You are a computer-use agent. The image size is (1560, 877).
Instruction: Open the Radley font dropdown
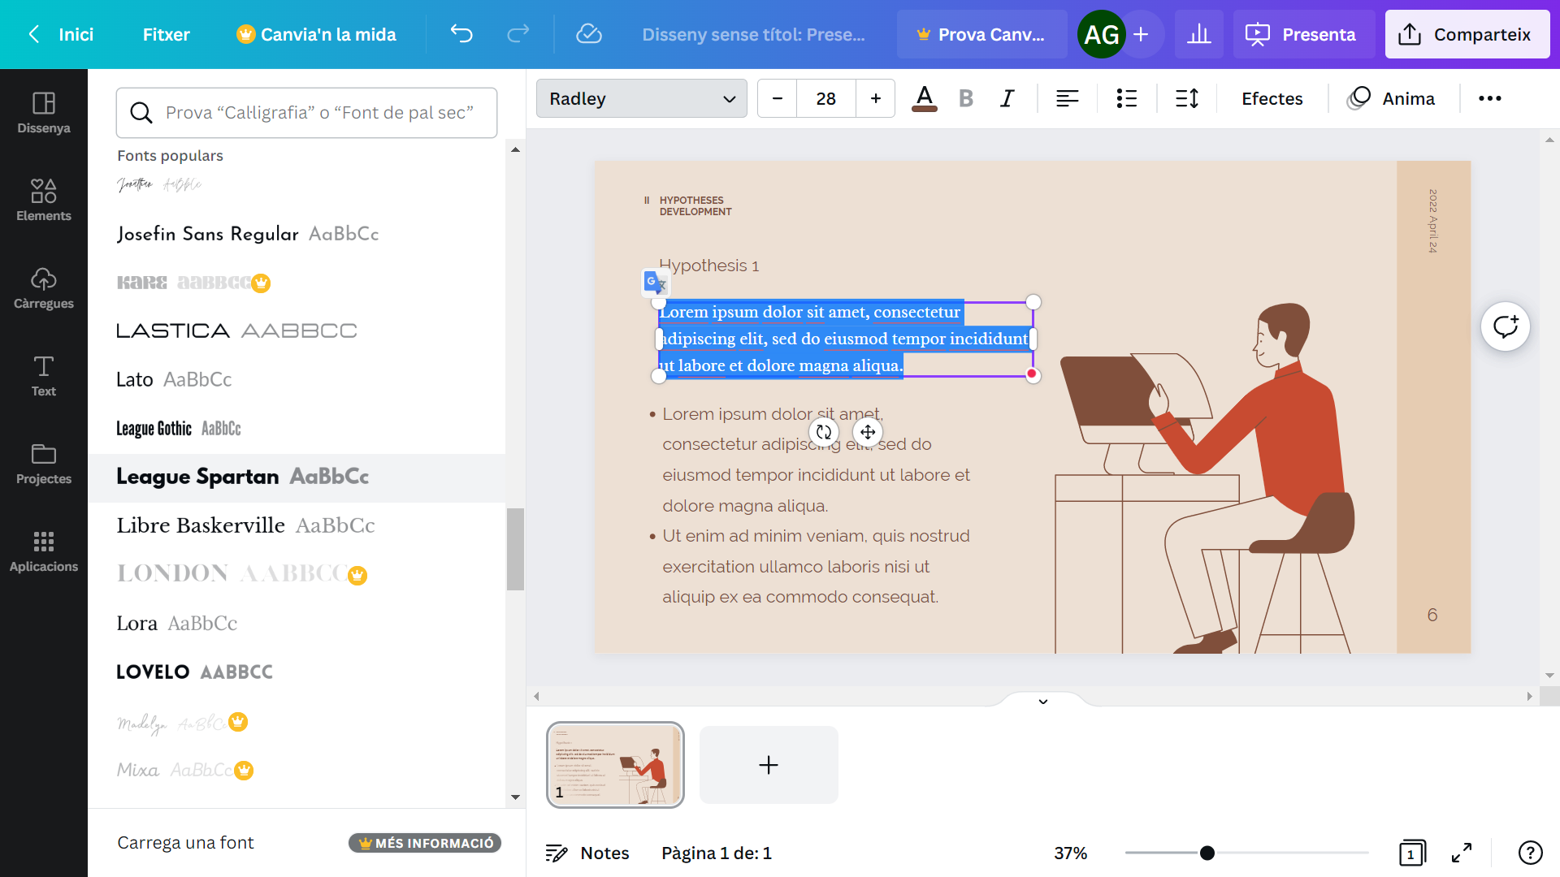(x=641, y=98)
